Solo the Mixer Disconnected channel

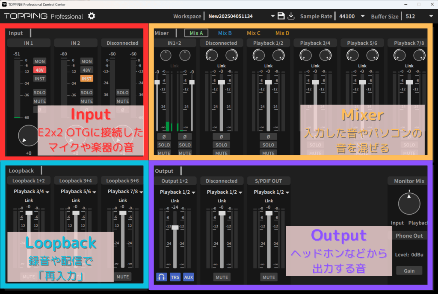(x=222, y=145)
